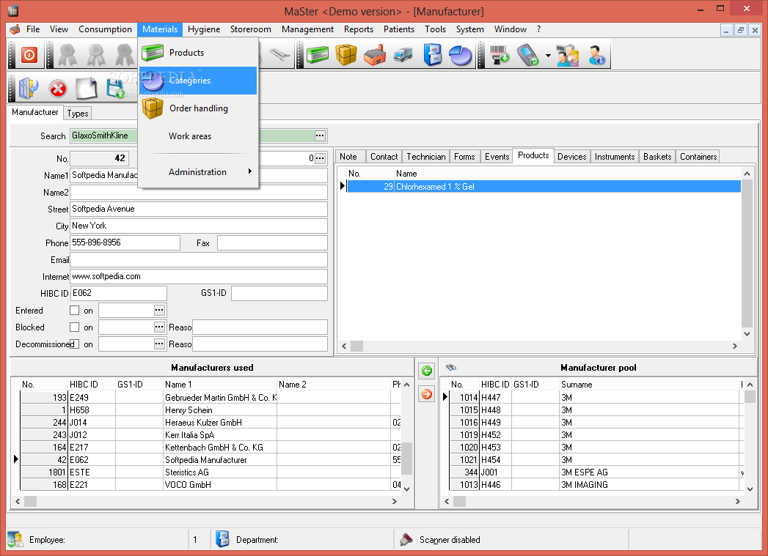Click the yellow package order toolbar icon
Viewport: 768px width, 556px height.
pyautogui.click(x=345, y=55)
